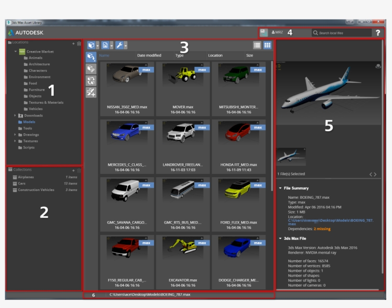Screen dimensions: 392x308
Task: Switch to list view layout
Action: click(257, 45)
